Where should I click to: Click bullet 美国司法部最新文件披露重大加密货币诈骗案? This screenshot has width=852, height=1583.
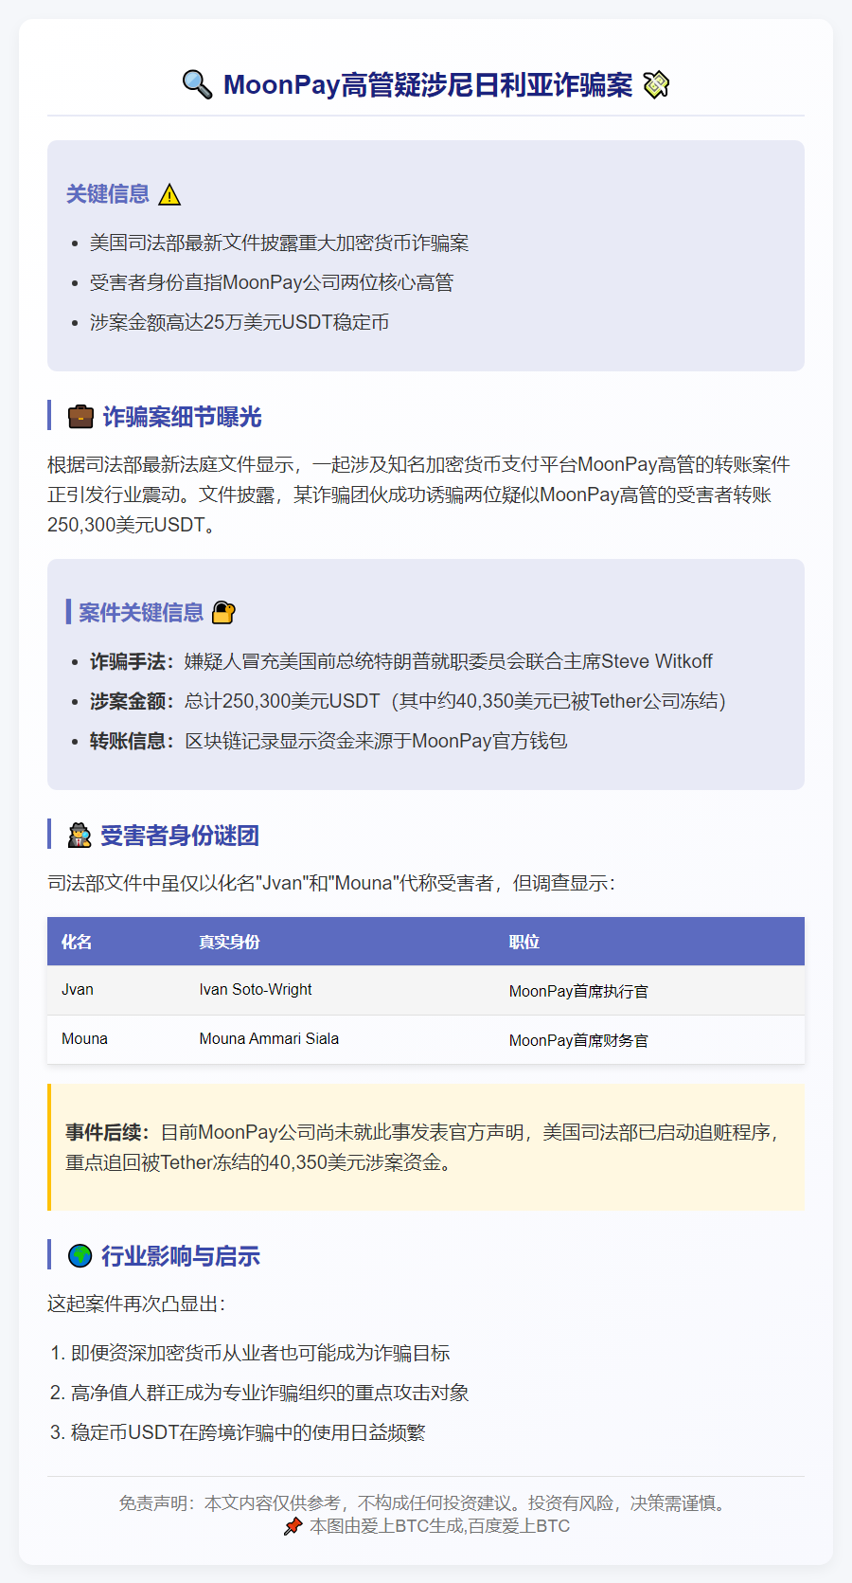tap(279, 243)
